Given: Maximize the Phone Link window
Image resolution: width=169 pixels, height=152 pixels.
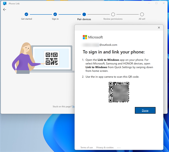Looking at the screenshot, I should (156, 3).
